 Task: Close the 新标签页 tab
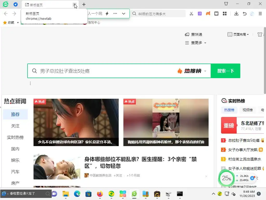[75, 5]
